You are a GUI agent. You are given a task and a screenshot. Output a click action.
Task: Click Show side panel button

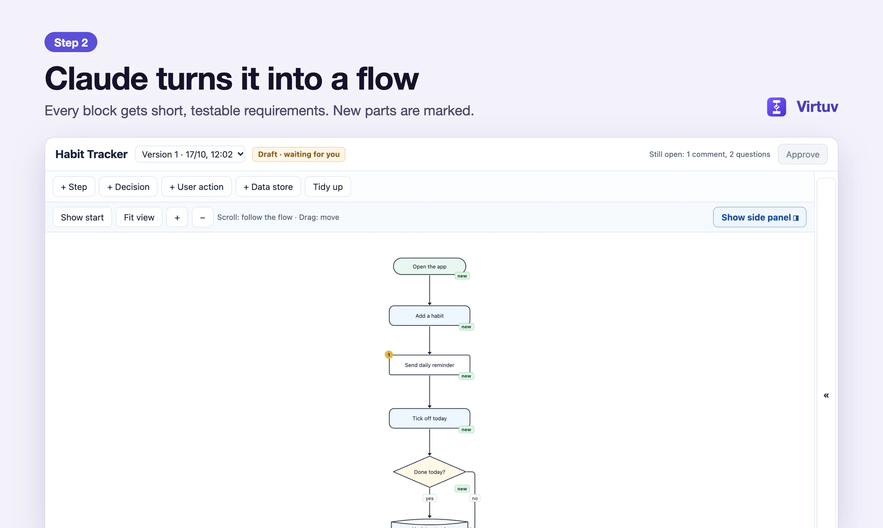(760, 217)
